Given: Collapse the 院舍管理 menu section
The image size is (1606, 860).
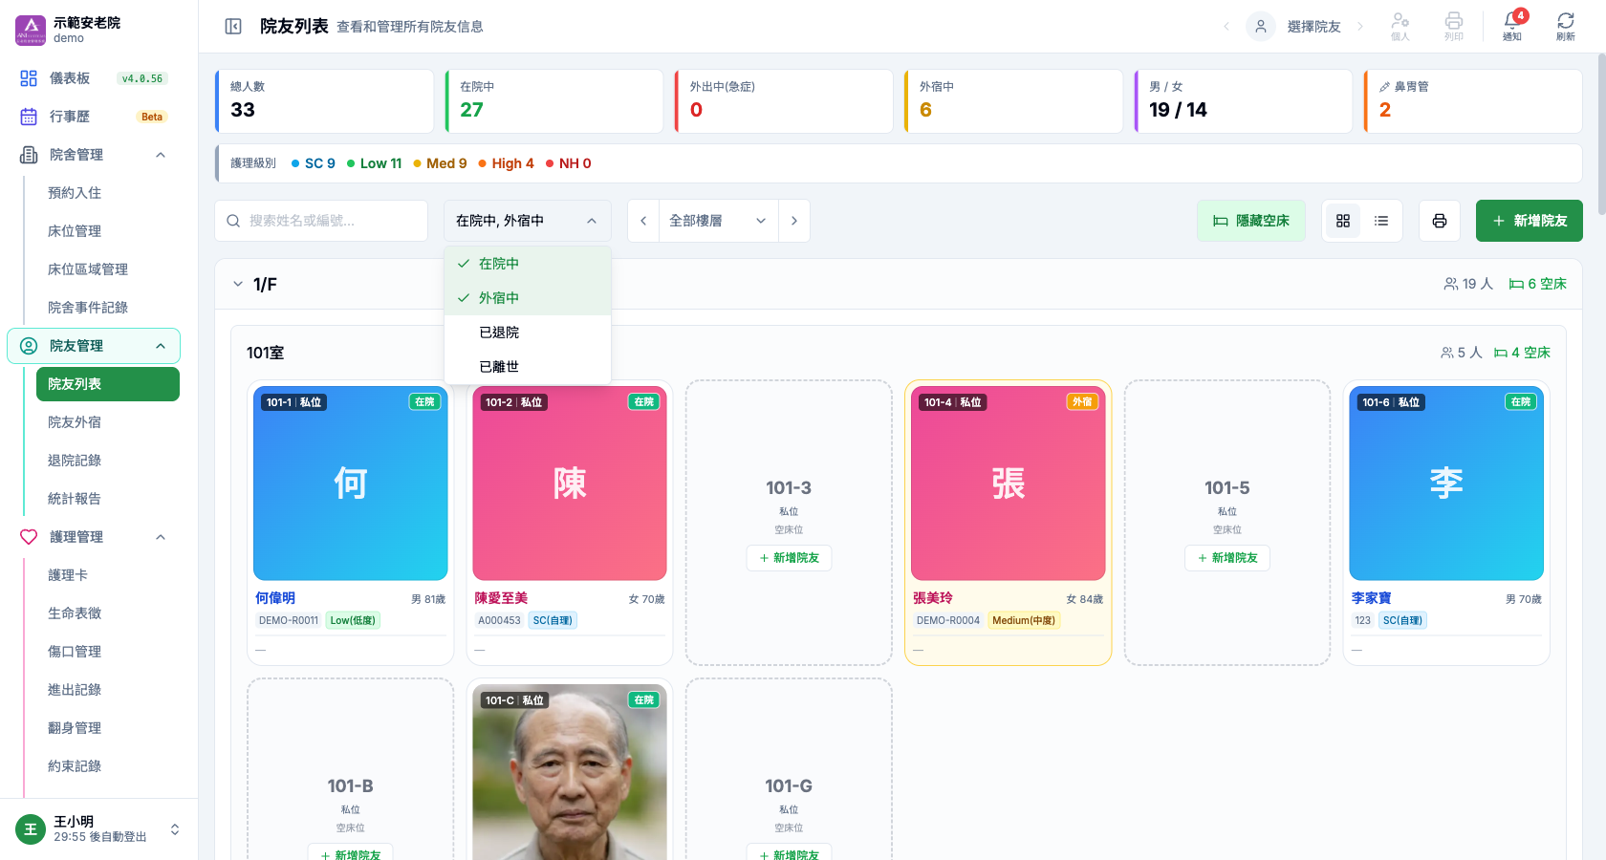Looking at the screenshot, I should click(94, 155).
